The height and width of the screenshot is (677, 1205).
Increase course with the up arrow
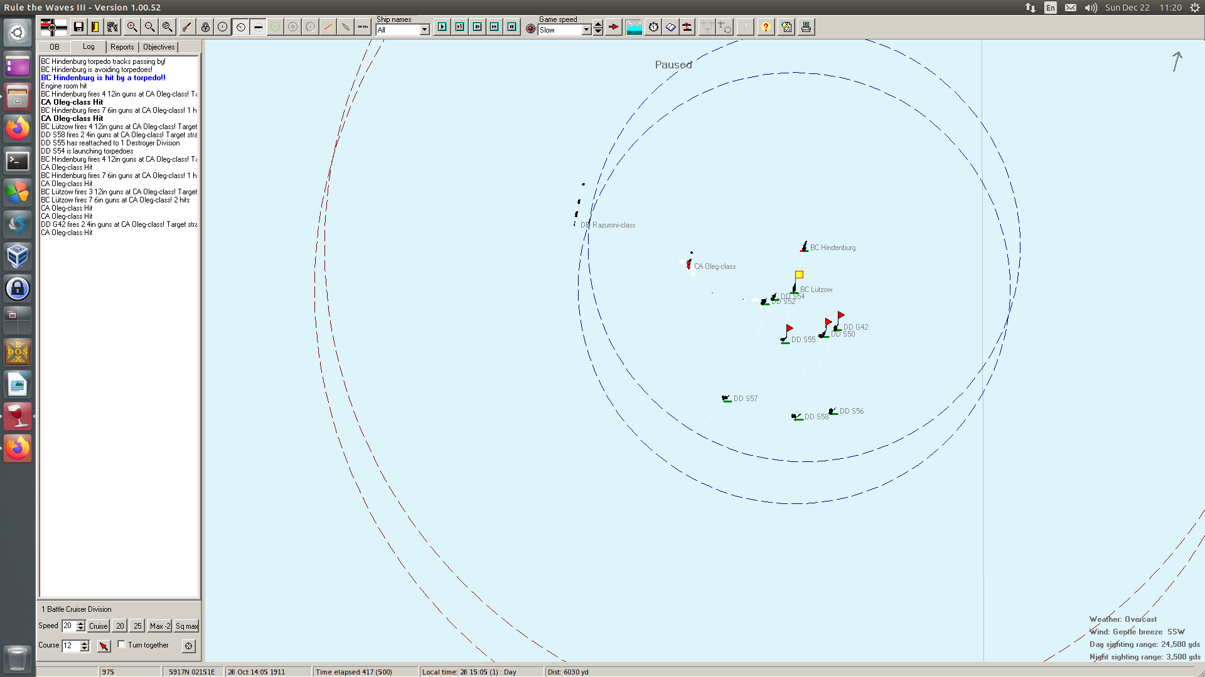85,643
